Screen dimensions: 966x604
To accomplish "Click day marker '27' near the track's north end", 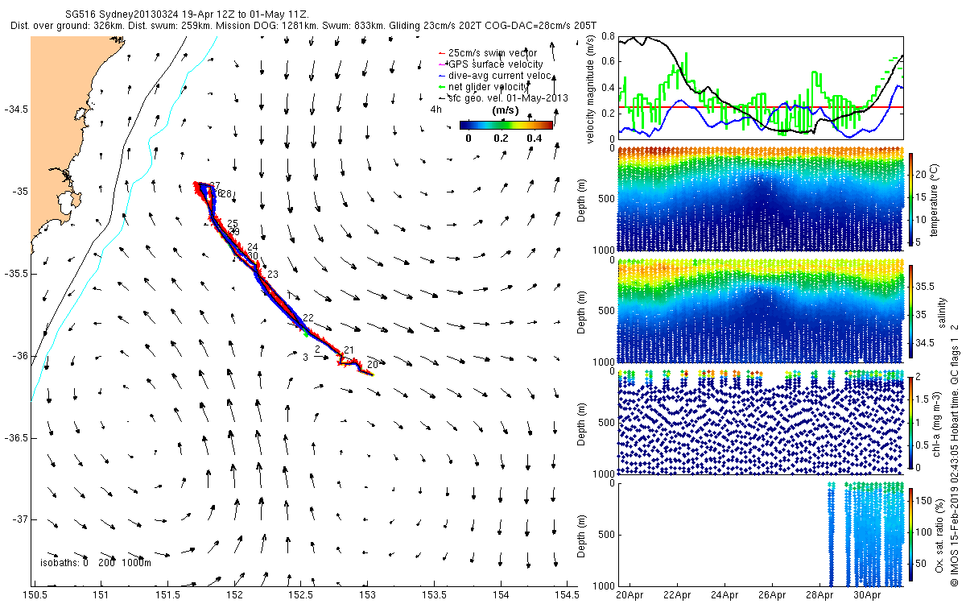I will [215, 186].
